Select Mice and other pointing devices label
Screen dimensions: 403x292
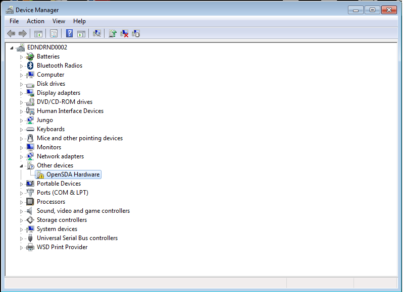point(80,138)
